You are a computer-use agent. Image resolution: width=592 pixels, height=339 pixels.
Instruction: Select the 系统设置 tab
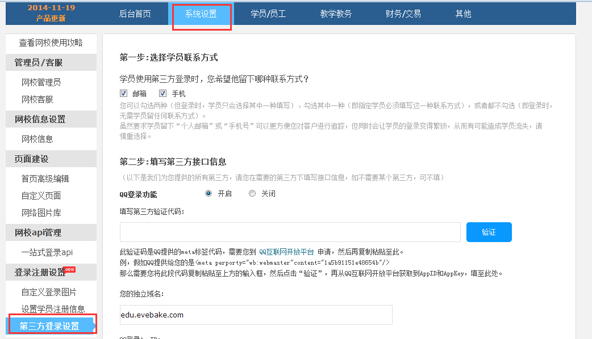(201, 14)
